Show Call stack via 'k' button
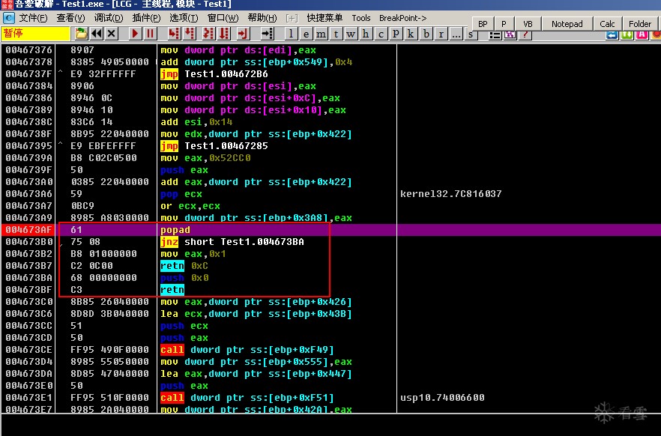Image resolution: width=661 pixels, height=436 pixels. pyautogui.click(x=411, y=34)
